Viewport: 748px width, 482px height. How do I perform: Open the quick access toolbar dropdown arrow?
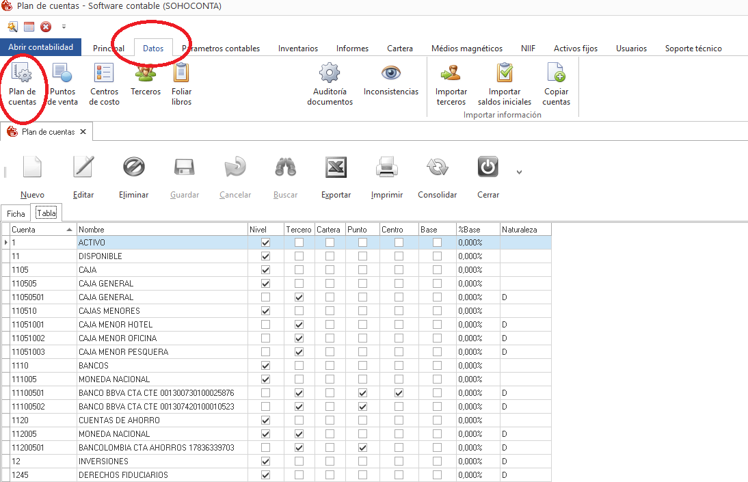pyautogui.click(x=64, y=27)
